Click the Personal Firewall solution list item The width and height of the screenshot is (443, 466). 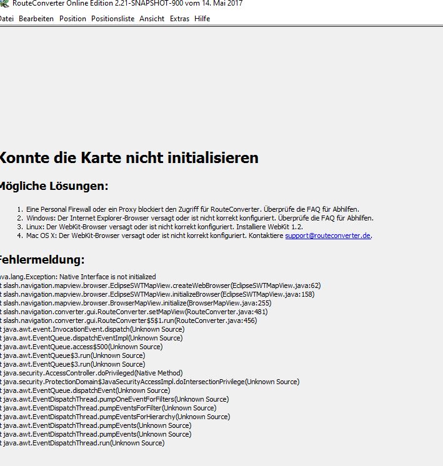tap(192, 209)
